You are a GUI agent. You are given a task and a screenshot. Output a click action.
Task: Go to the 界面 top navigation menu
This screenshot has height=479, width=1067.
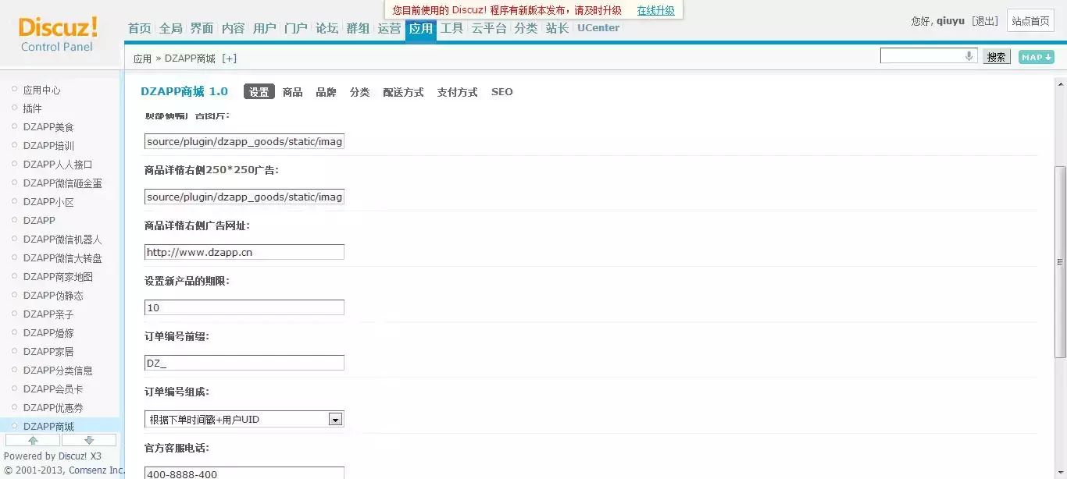[202, 28]
